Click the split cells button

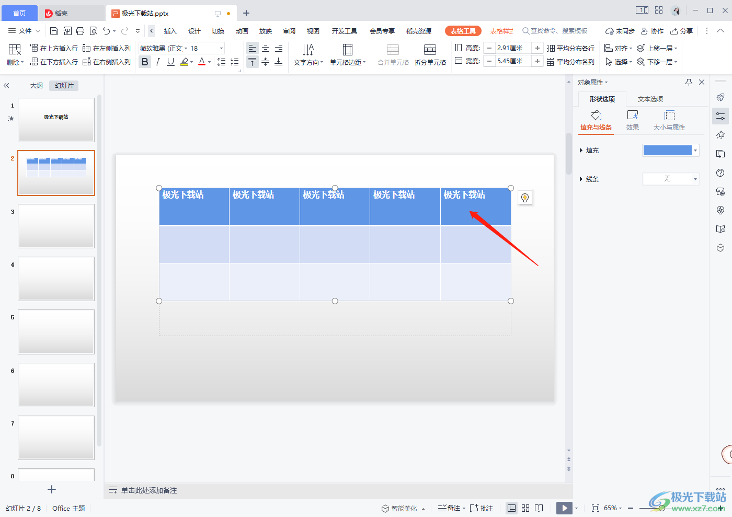[430, 55]
